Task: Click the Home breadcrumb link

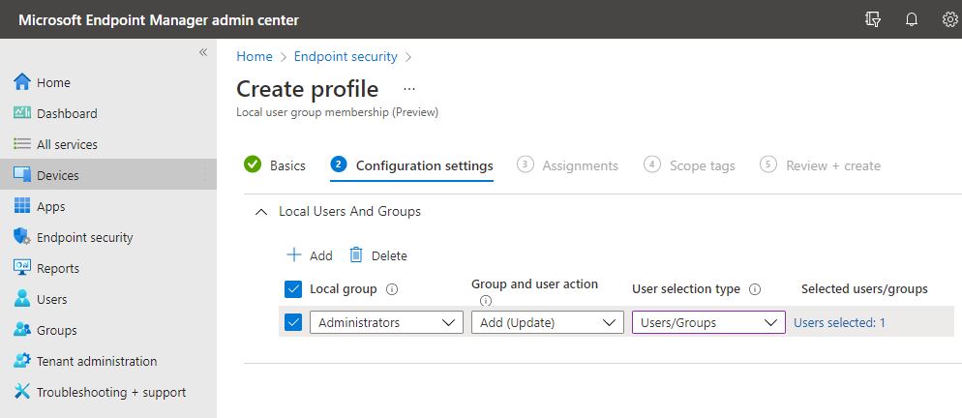Action: (x=255, y=56)
